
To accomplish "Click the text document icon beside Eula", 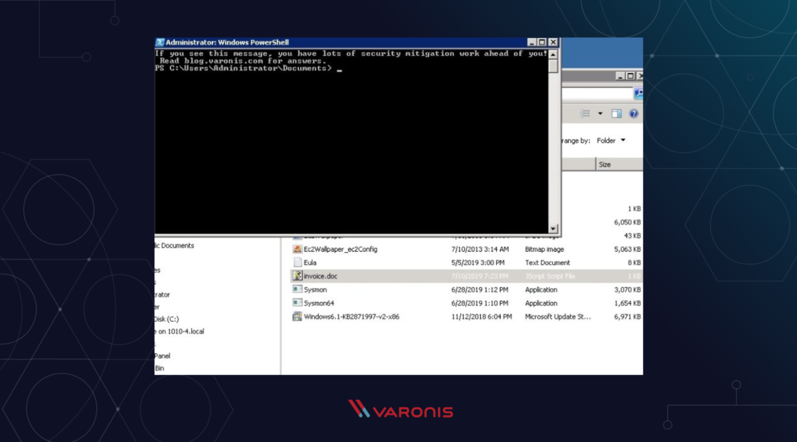I will coord(298,263).
